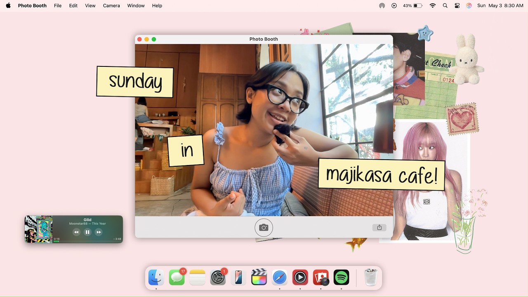Screen dimensions: 528x297
Task: Take a photo with the camera shutter button
Action: click(x=264, y=227)
